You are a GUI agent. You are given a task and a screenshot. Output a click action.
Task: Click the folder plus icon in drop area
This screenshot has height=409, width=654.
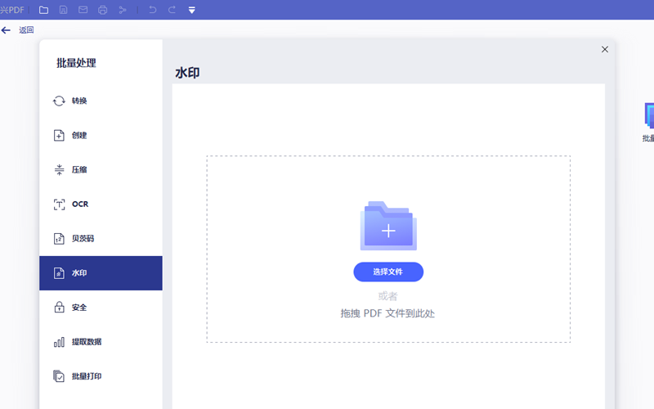(x=388, y=227)
